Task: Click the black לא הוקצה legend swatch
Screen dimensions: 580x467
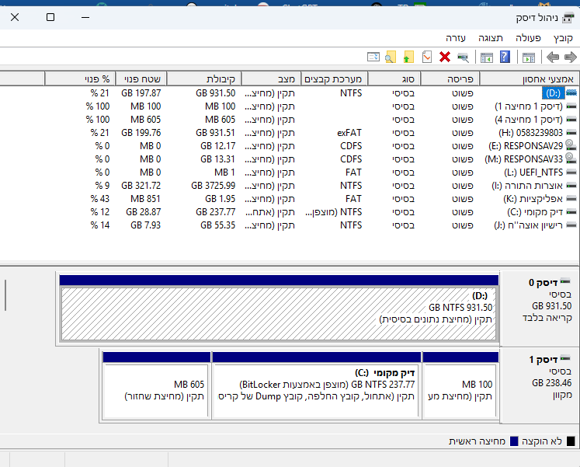Action: point(571,441)
